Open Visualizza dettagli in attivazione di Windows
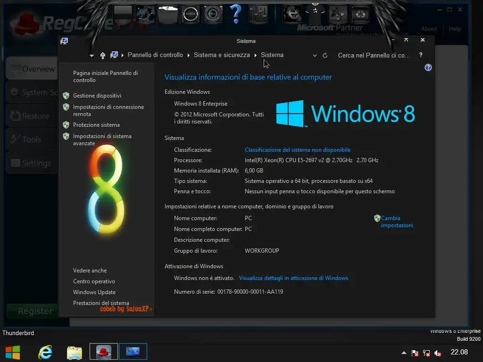 click(x=293, y=278)
